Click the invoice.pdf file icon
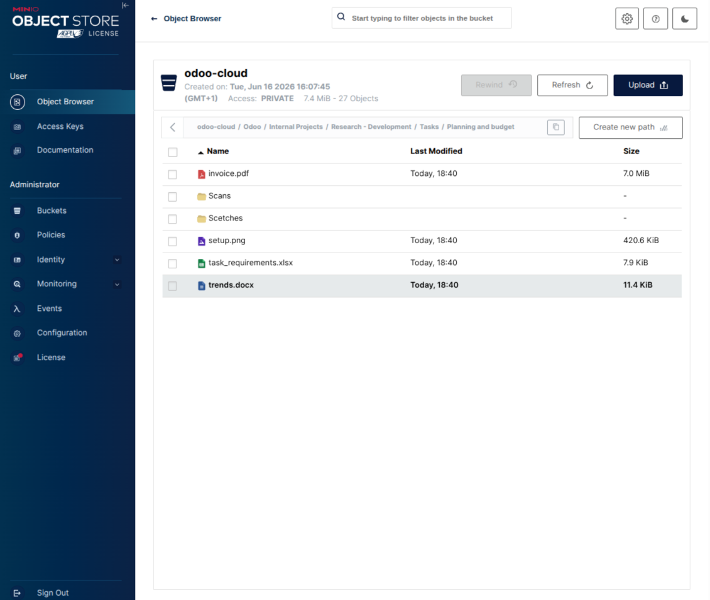The width and height of the screenshot is (710, 600). (202, 174)
